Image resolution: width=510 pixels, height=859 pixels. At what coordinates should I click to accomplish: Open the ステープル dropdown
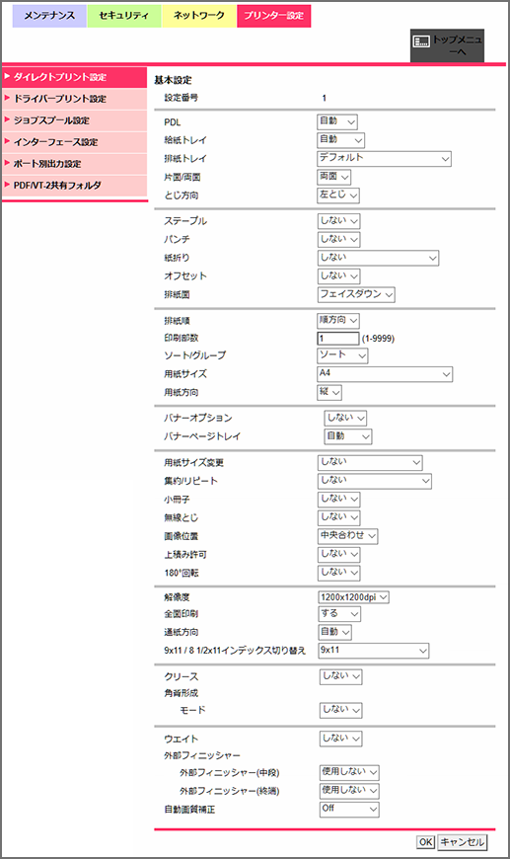coord(338,221)
